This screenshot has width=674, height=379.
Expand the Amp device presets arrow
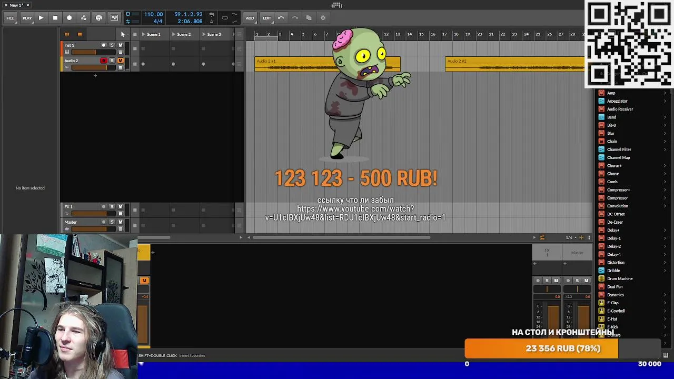coord(665,93)
